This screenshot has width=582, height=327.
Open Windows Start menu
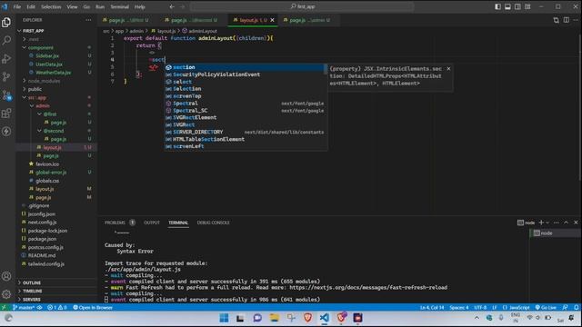tap(224, 318)
